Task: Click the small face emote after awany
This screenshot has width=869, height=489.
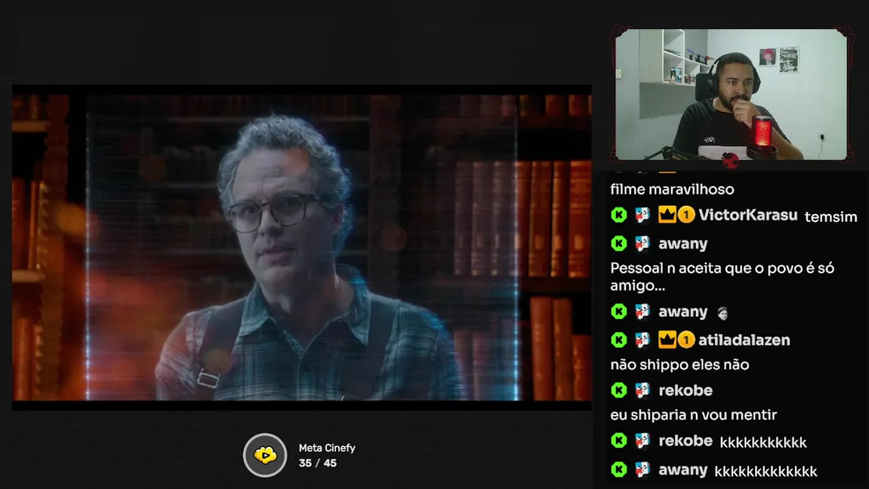Action: tap(722, 312)
